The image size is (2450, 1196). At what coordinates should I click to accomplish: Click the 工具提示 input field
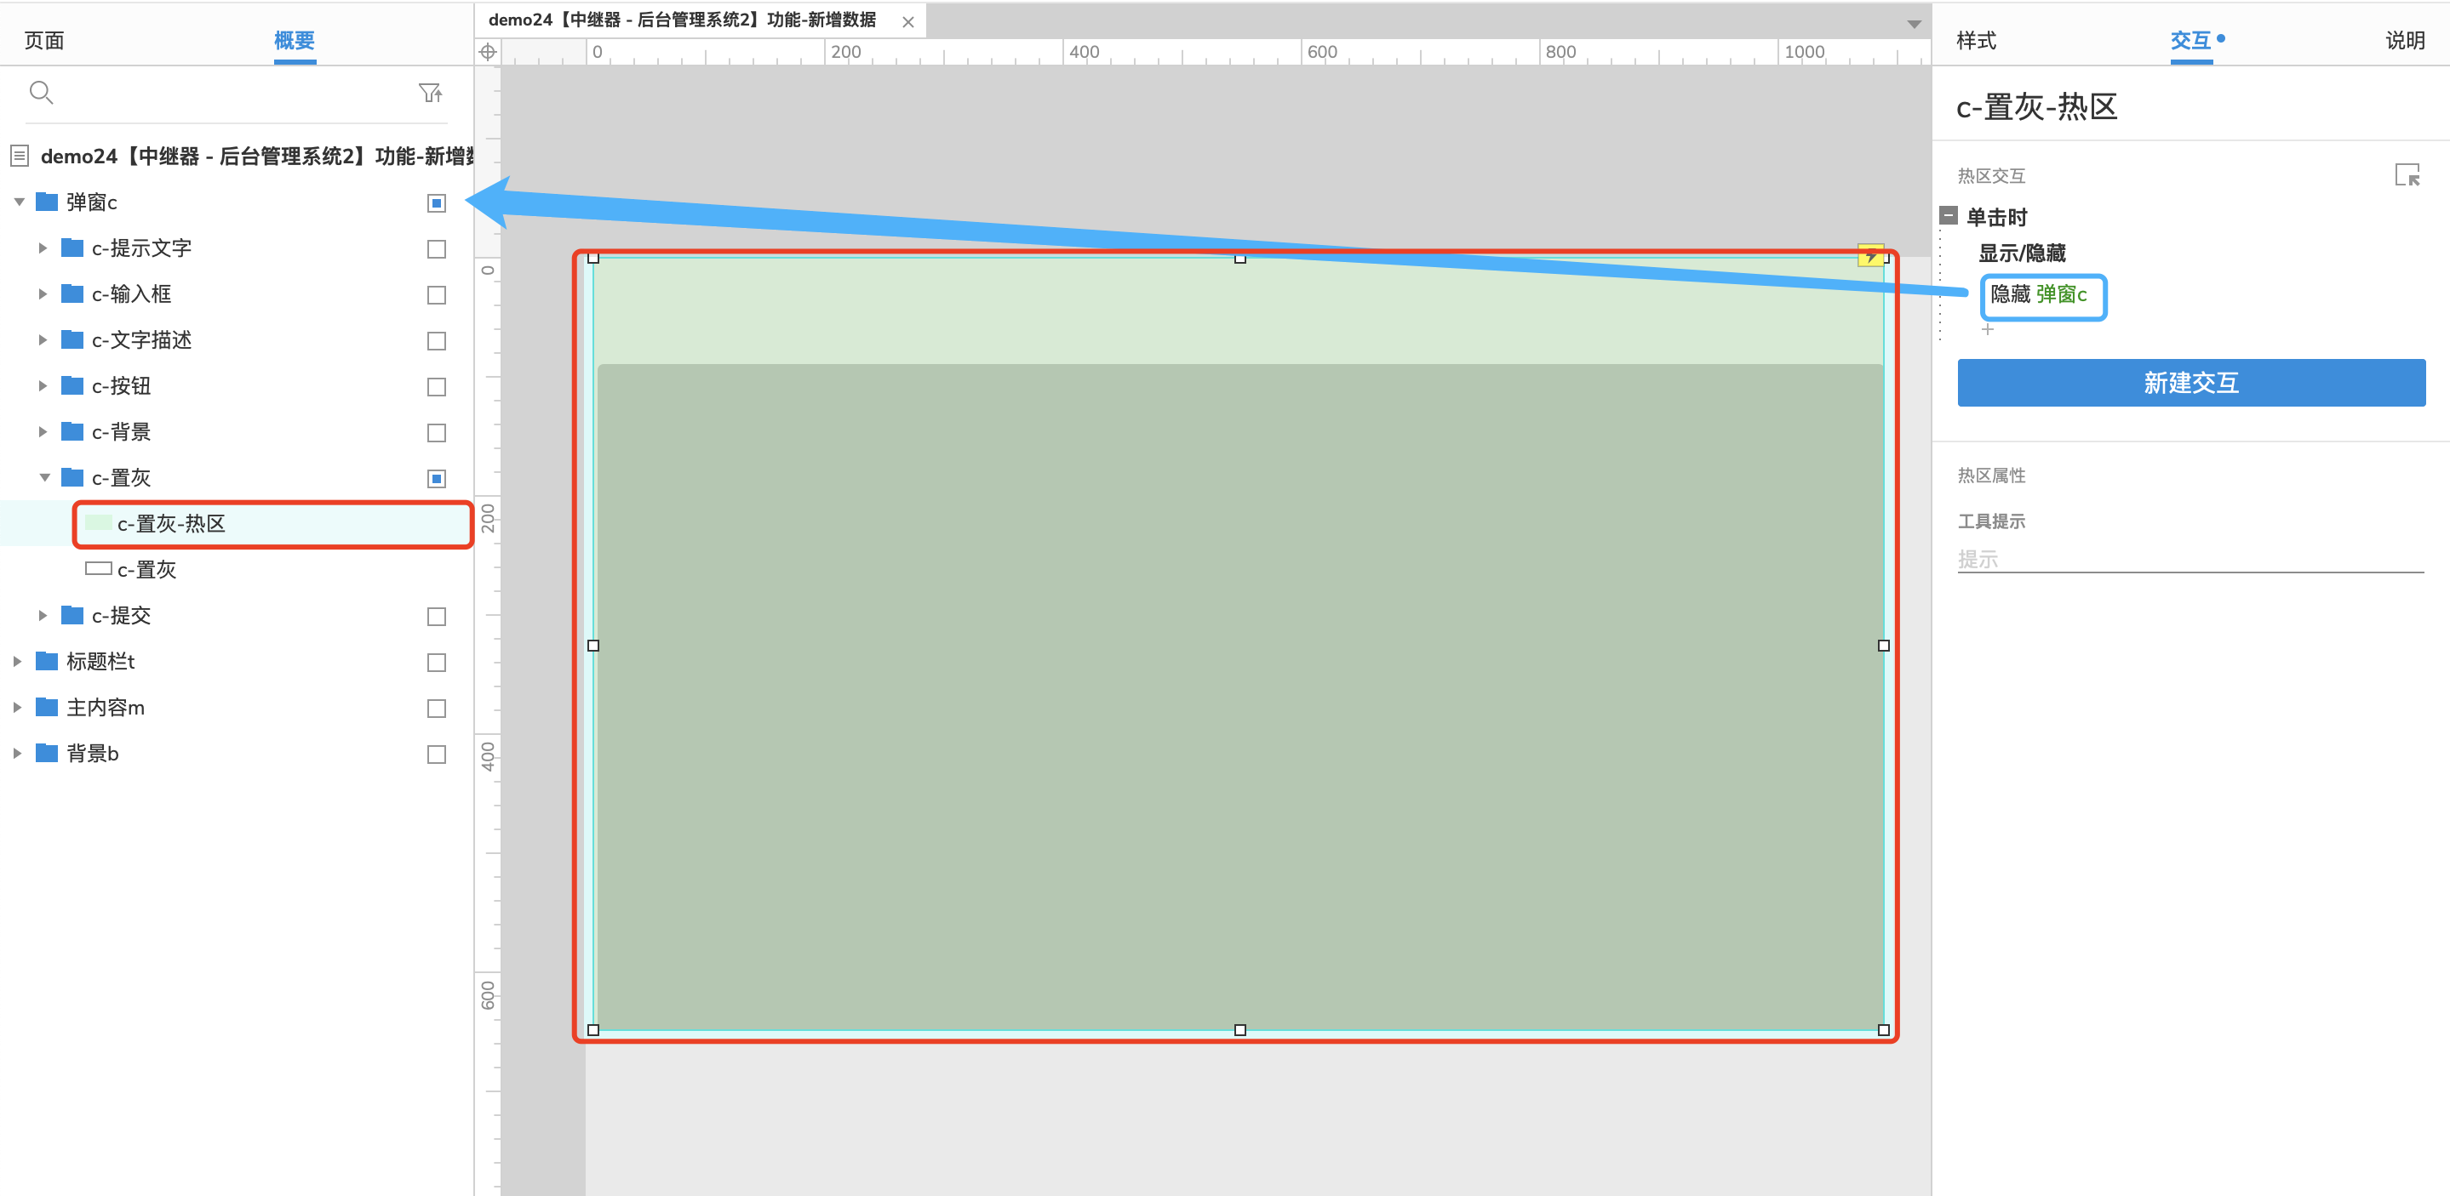[x=2190, y=559]
